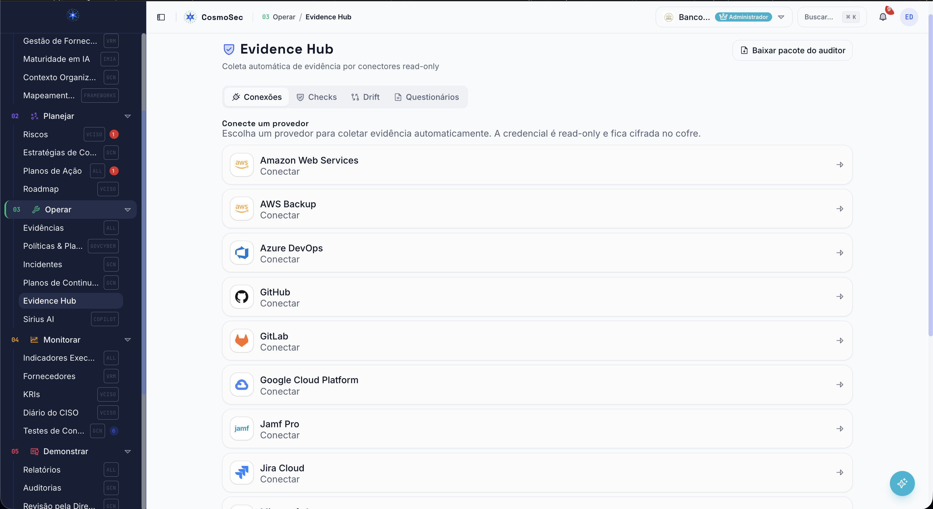Image resolution: width=933 pixels, height=509 pixels.
Task: Click the GitHub logo icon
Action: [x=242, y=297]
